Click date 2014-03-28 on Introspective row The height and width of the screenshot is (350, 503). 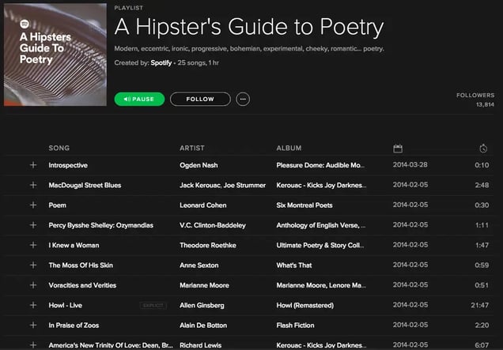410,165
